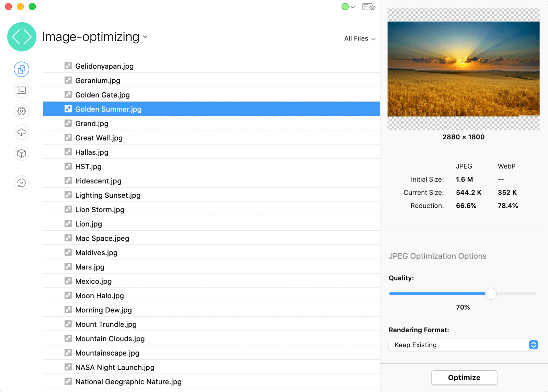
Task: Select the Maldives.jpg file name
Action: pyautogui.click(x=96, y=253)
